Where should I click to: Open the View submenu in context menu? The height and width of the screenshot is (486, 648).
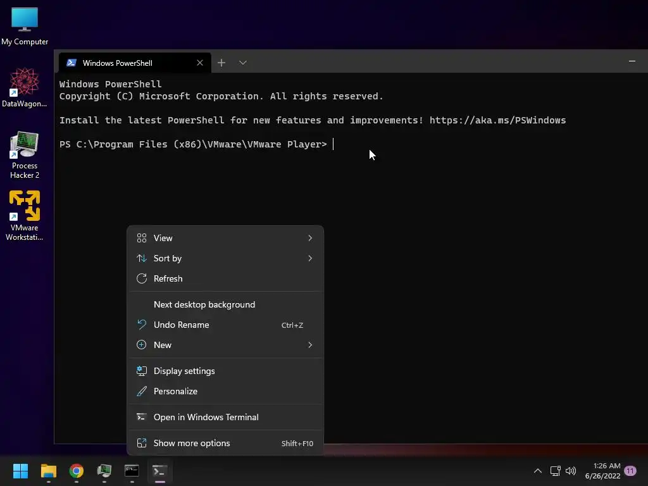225,238
